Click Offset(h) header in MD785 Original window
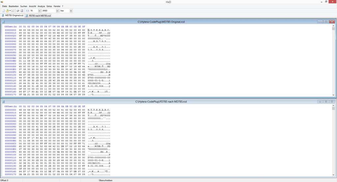337x182 pixels. pos(11,27)
